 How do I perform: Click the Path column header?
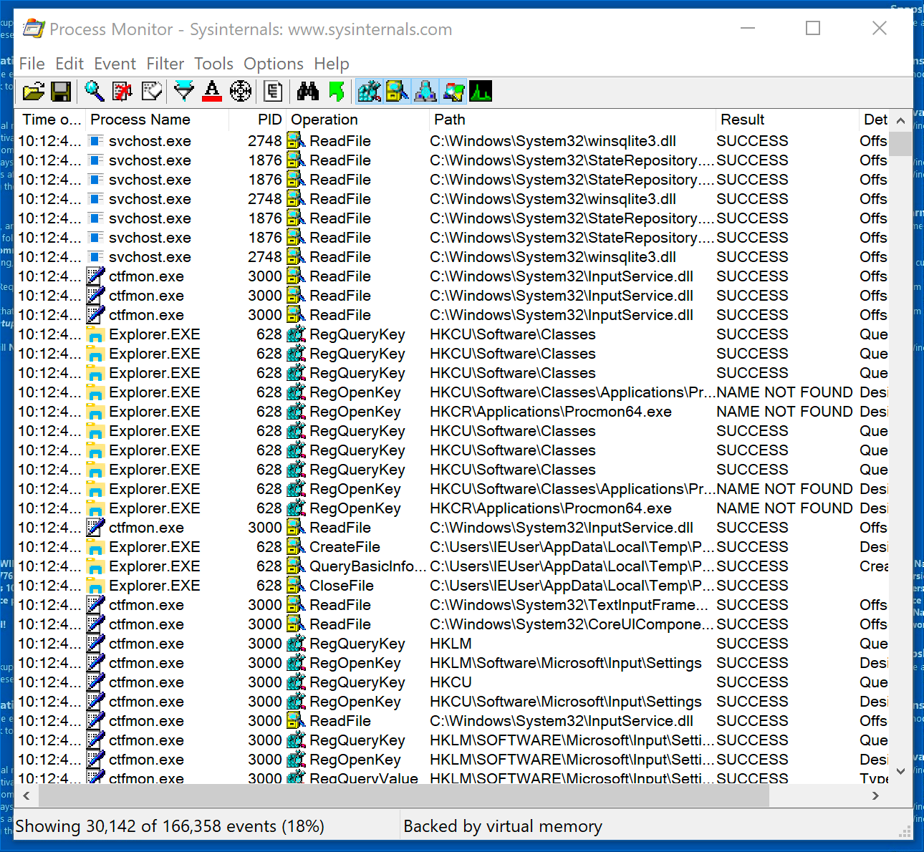(572, 120)
